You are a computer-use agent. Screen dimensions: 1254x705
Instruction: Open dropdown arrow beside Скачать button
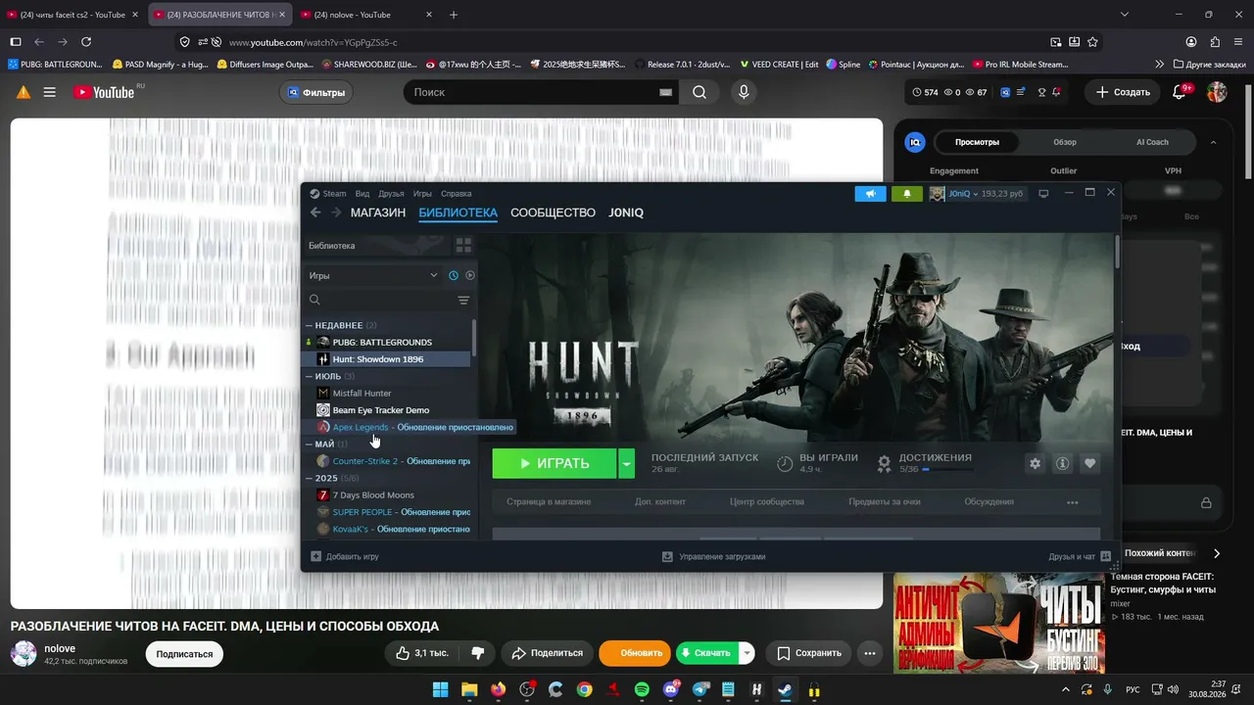(x=748, y=653)
